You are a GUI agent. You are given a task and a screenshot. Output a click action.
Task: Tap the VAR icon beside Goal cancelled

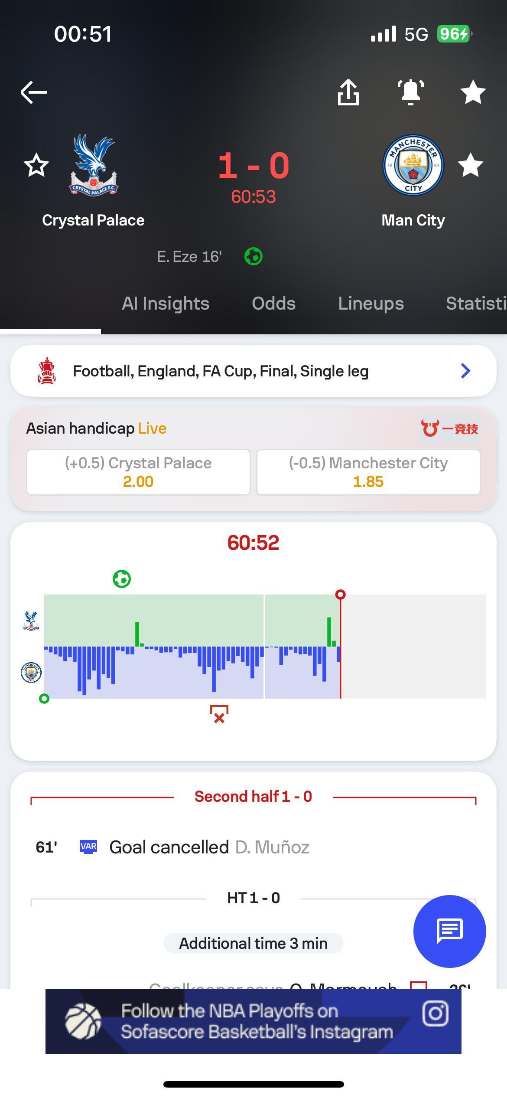(88, 846)
